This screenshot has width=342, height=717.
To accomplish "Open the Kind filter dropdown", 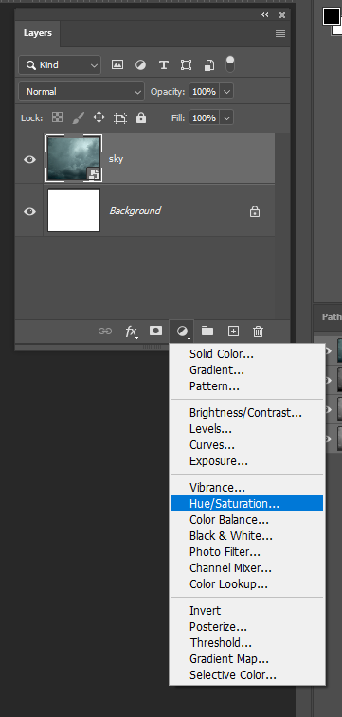I will click(60, 65).
